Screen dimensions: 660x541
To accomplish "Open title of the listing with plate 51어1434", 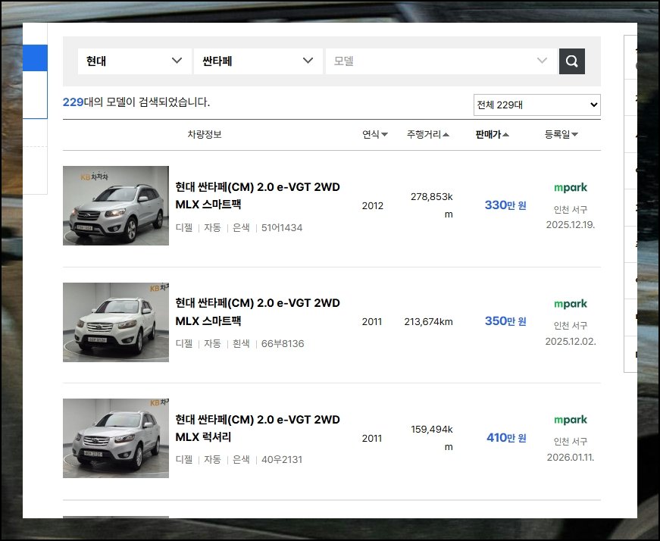I will 258,195.
